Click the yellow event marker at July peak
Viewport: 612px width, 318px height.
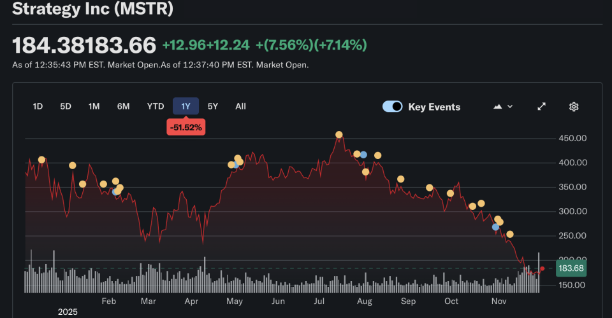(x=339, y=135)
